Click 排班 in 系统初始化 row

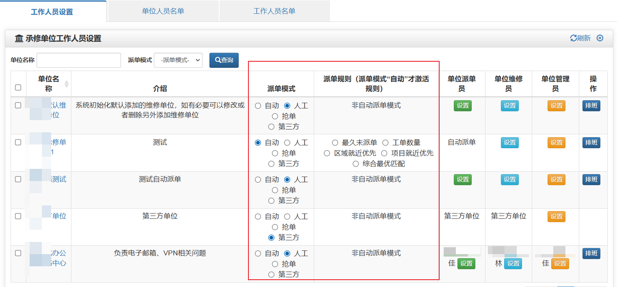point(591,106)
